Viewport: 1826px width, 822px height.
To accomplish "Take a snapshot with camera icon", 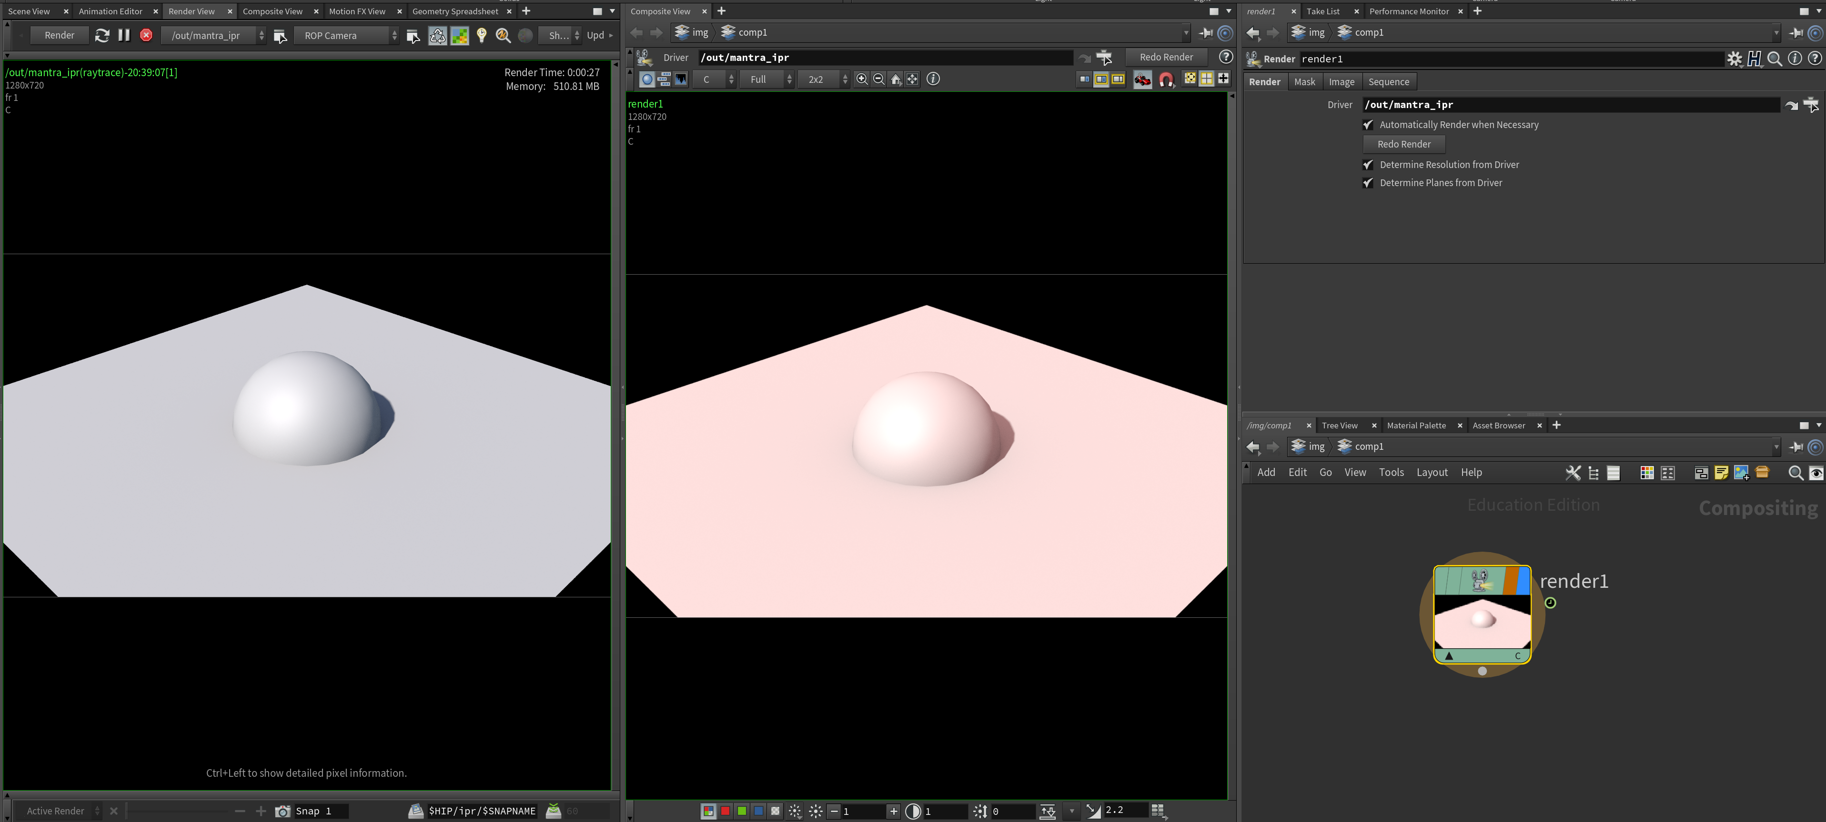I will point(282,811).
